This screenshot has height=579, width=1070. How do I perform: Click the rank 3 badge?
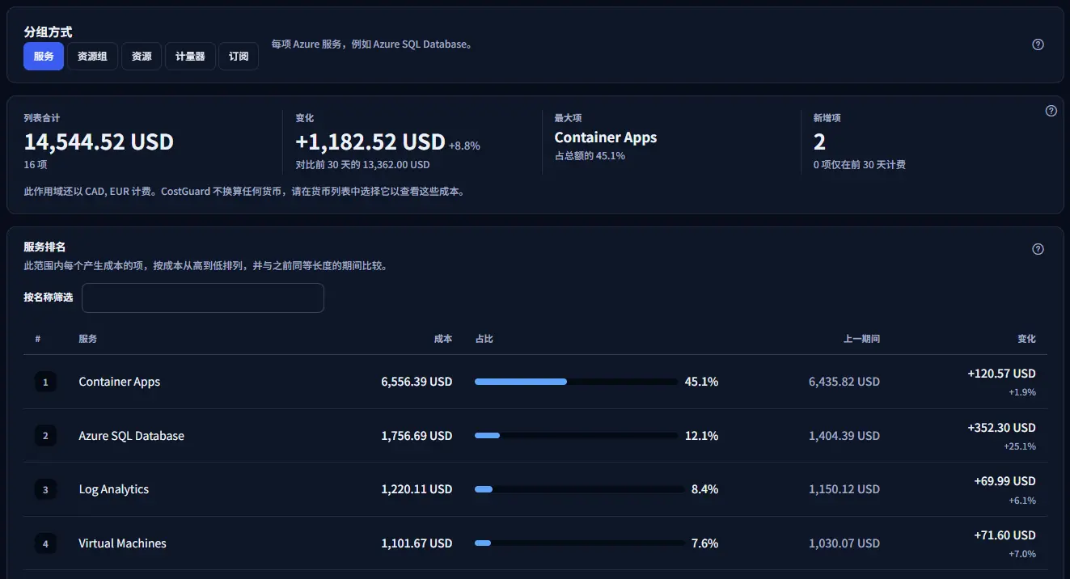45,489
